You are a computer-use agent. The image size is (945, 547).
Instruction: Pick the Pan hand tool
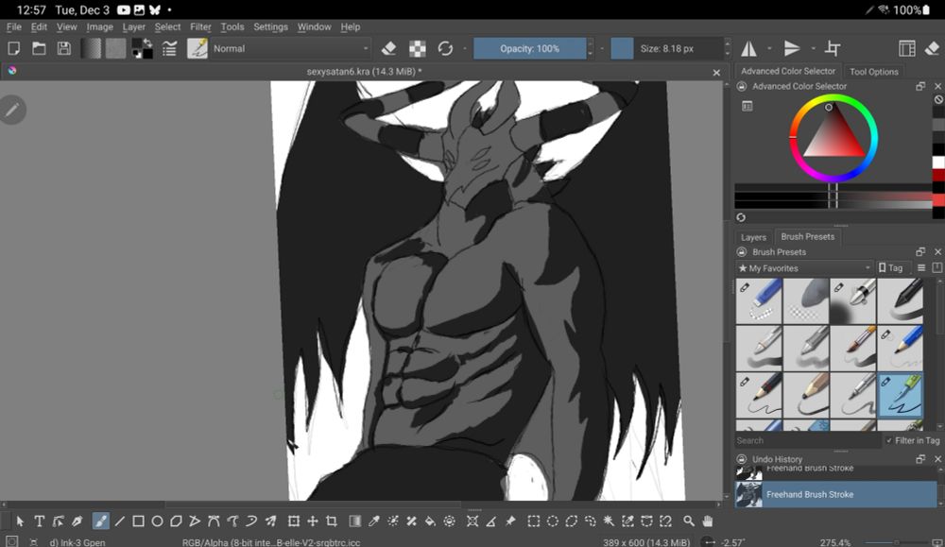pyautogui.click(x=707, y=521)
